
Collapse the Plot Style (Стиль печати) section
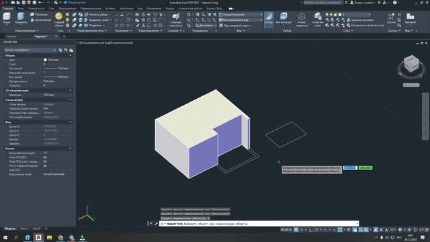[x=71, y=100]
